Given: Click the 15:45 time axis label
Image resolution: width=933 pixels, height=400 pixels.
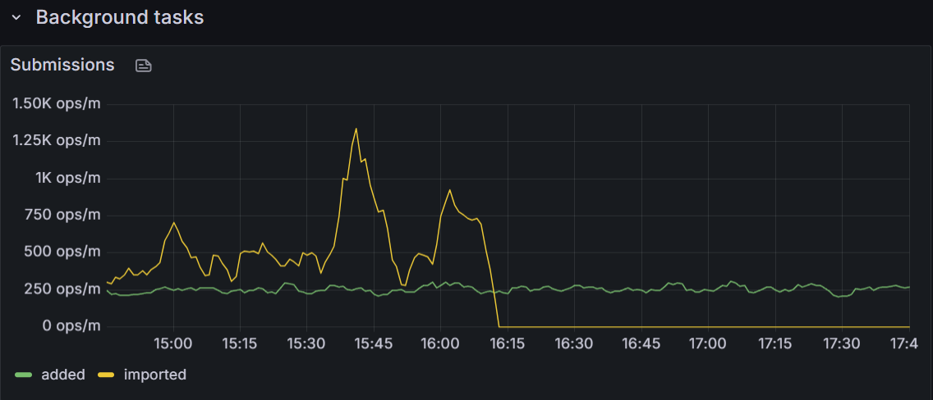Looking at the screenshot, I should coord(374,344).
